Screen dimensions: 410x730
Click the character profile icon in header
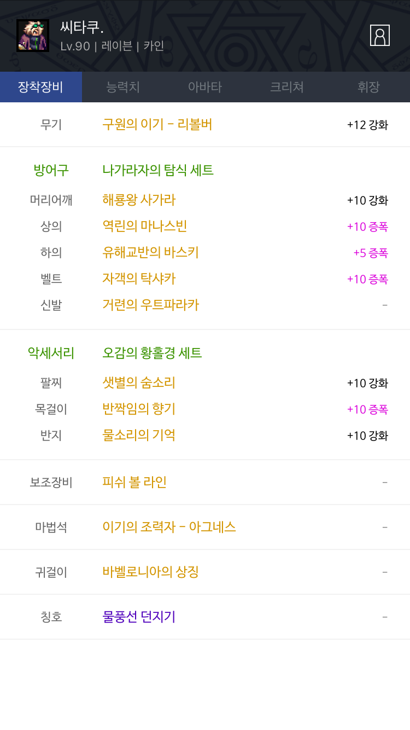click(379, 36)
